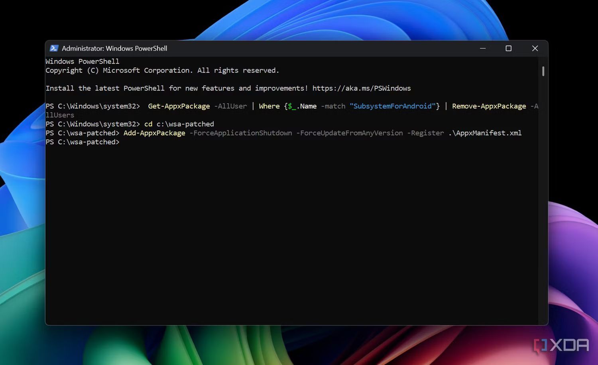Click the Add-AppxPackage command text

[x=154, y=133]
